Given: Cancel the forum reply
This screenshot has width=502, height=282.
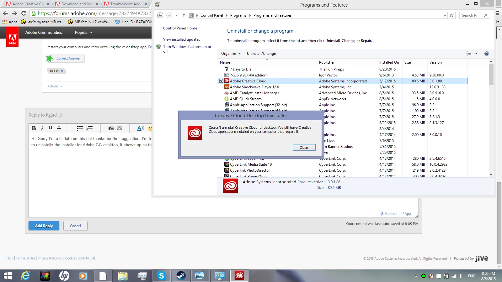Looking at the screenshot, I should [75, 226].
